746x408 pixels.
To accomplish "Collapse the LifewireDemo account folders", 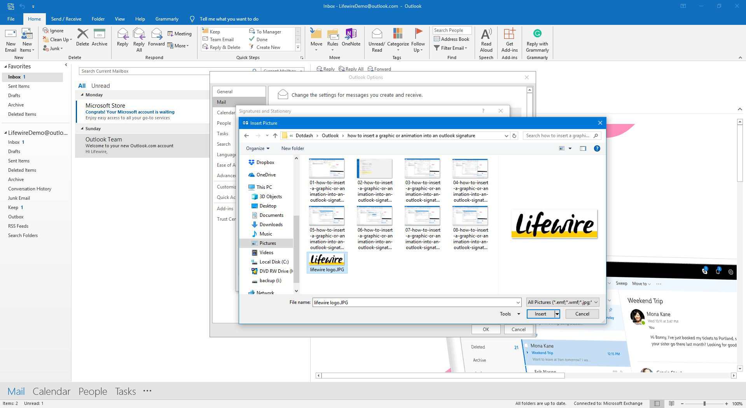I will (5, 133).
